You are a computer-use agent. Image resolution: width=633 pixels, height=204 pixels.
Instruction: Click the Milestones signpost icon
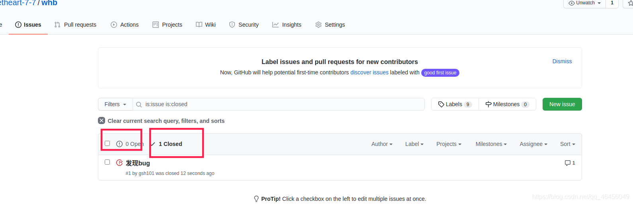coord(488,104)
